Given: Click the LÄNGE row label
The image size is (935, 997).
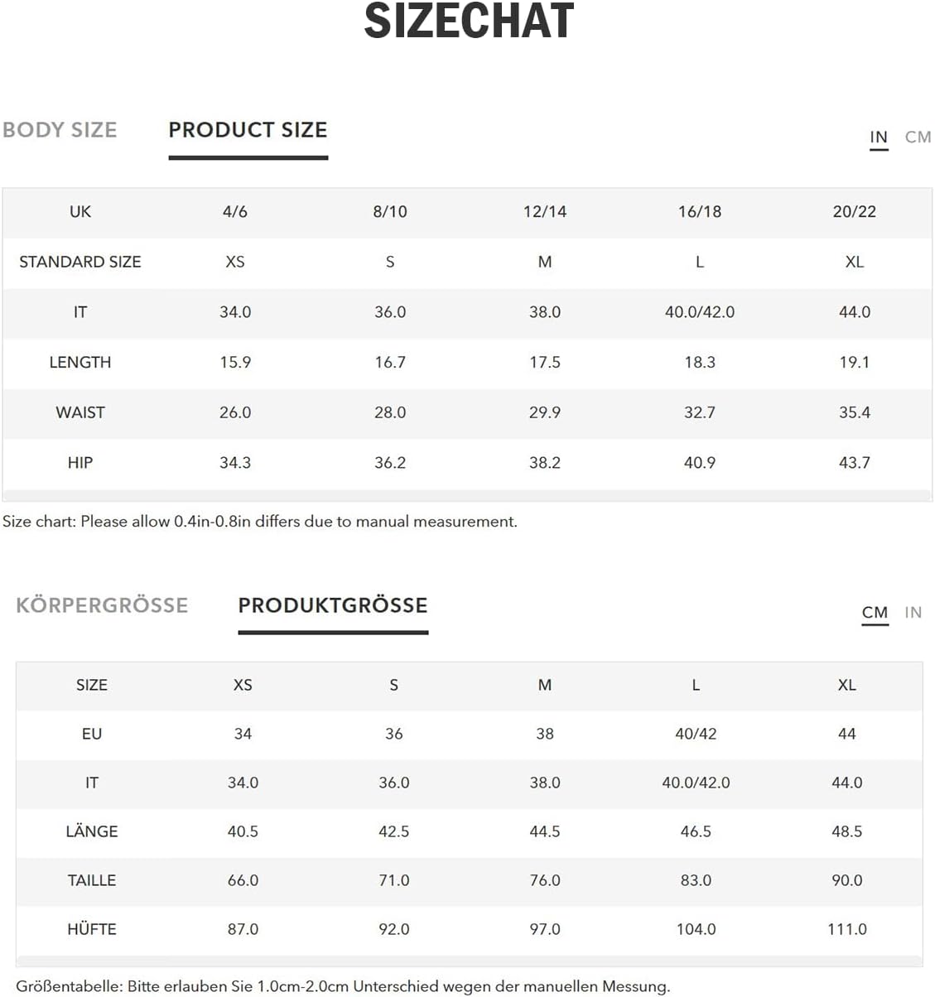Looking at the screenshot, I should (92, 831).
